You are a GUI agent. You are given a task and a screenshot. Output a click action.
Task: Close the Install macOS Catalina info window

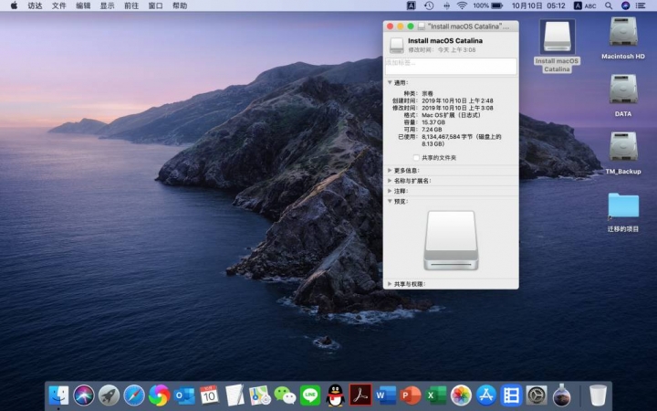coord(391,26)
